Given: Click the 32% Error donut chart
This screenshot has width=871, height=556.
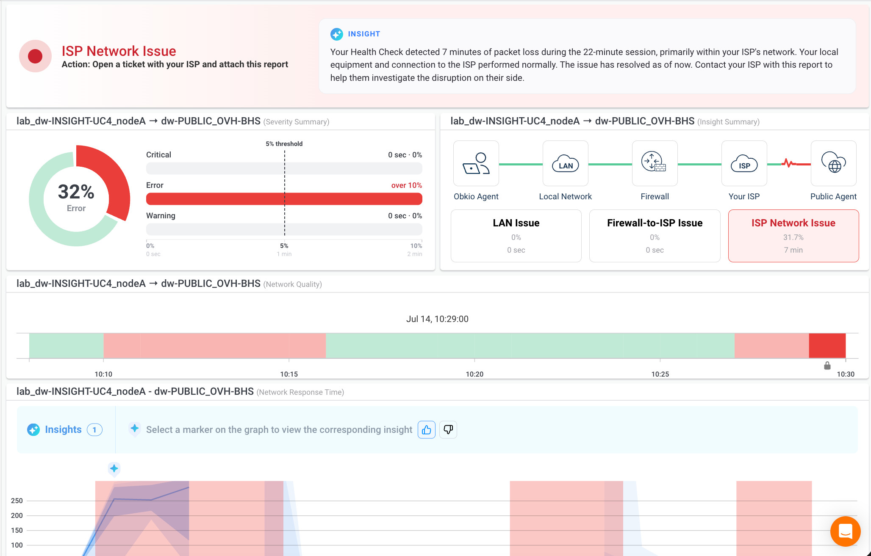Looking at the screenshot, I should [79, 196].
